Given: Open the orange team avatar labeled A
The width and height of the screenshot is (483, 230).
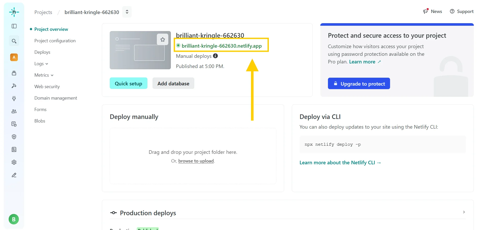Looking at the screenshot, I should [14, 57].
